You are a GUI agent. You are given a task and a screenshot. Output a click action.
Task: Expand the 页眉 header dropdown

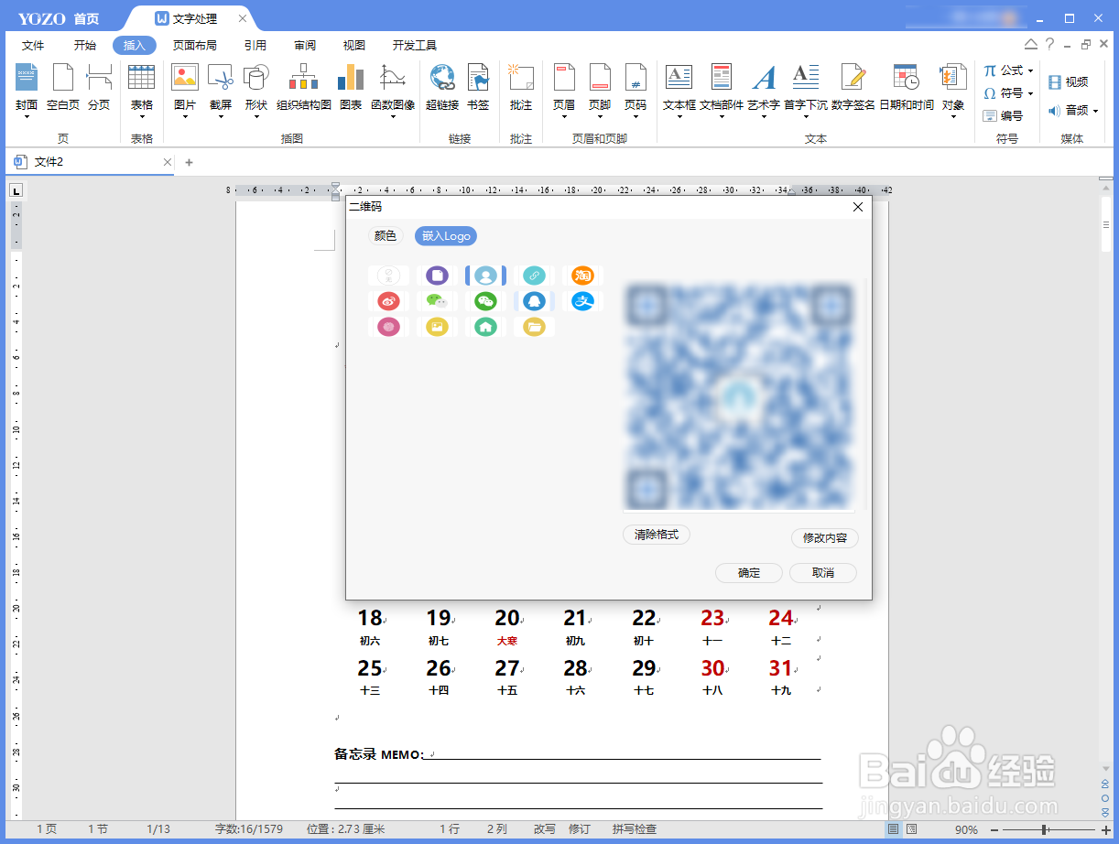[x=564, y=117]
